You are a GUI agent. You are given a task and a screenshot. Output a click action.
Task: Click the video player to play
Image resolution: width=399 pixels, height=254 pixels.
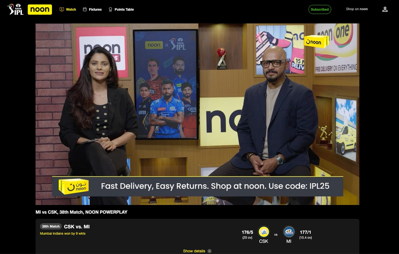[197, 114]
